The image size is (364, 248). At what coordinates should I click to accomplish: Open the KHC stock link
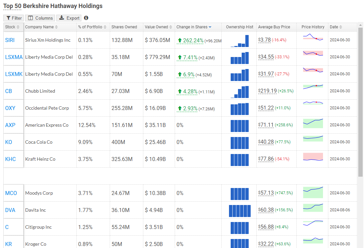tap(10, 159)
